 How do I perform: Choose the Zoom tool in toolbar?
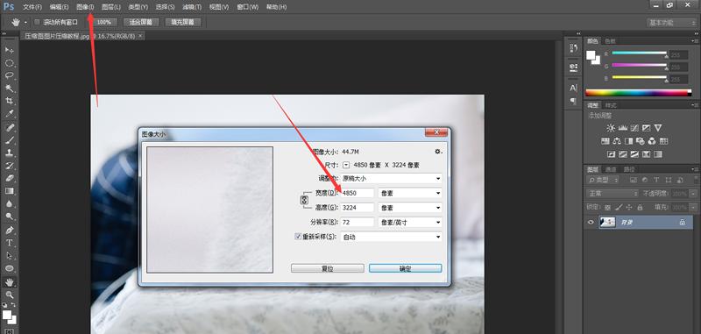tap(10, 295)
